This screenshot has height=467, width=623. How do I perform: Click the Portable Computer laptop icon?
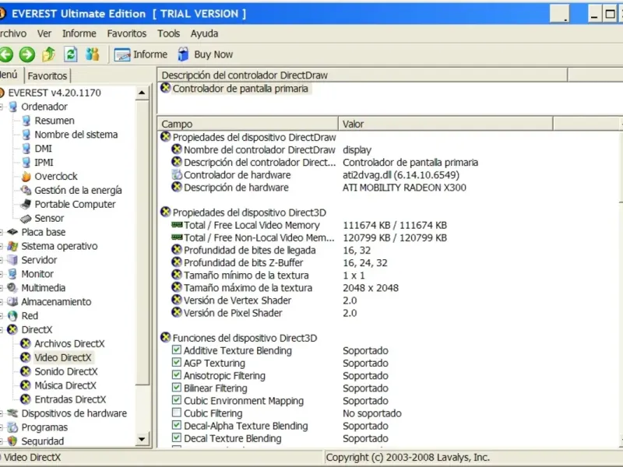[26, 204]
